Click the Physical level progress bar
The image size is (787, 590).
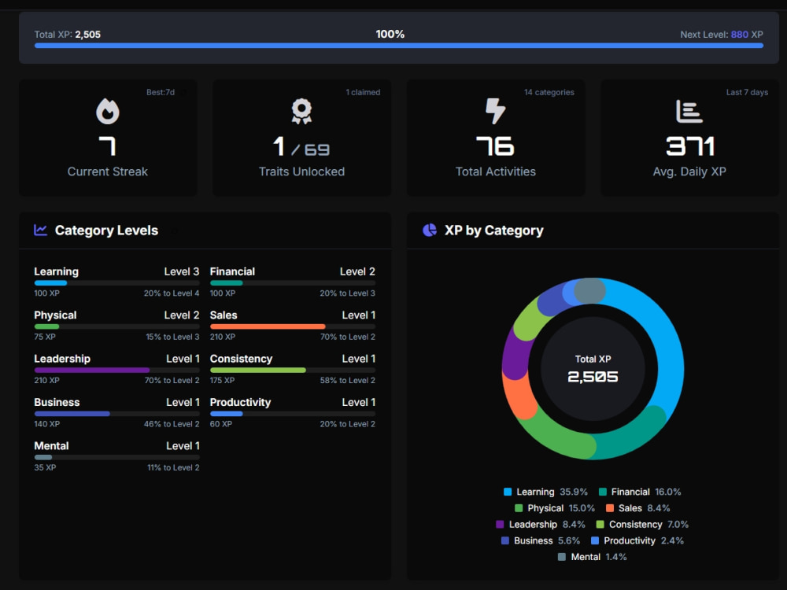[x=117, y=326]
